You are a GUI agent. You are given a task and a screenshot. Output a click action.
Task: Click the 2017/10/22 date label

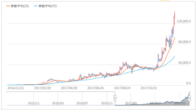[x=149, y=88]
